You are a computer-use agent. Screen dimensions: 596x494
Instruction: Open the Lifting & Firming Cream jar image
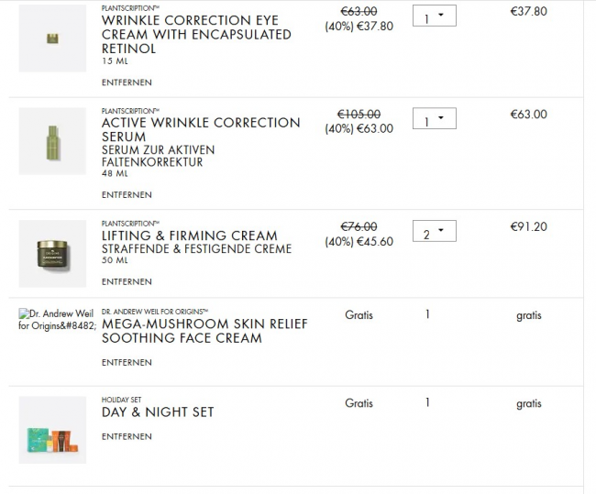tap(52, 253)
